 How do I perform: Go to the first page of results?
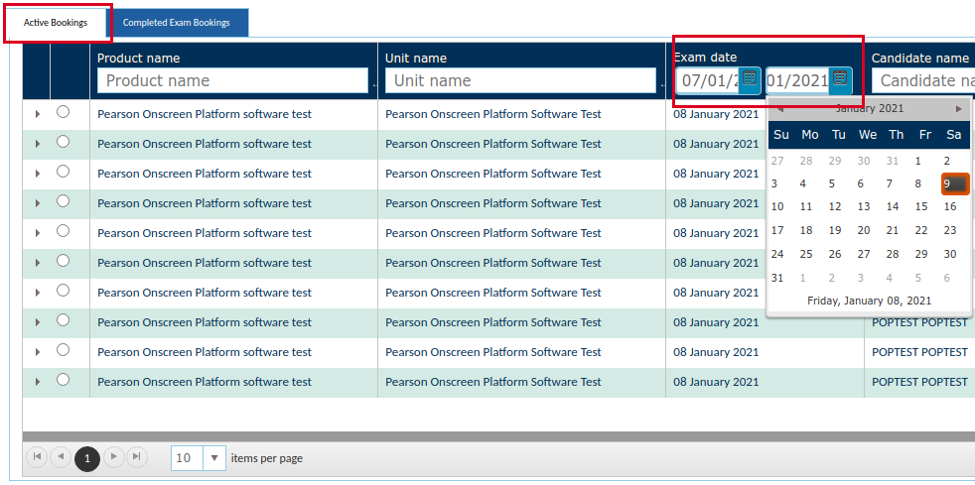37,457
